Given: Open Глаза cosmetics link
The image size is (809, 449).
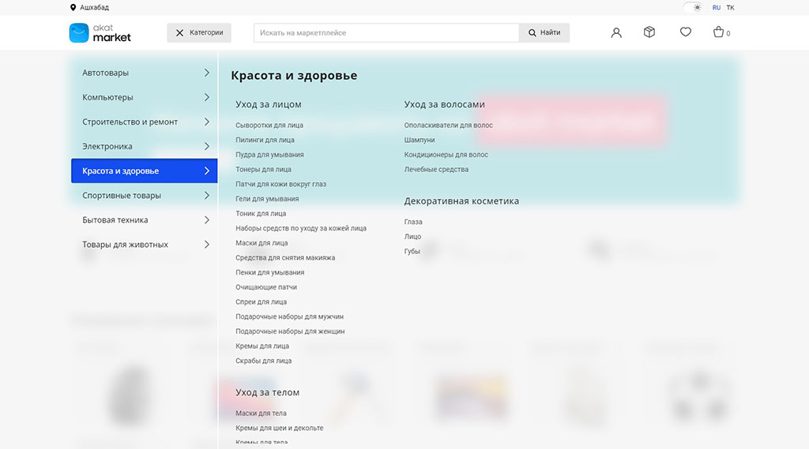Looking at the screenshot, I should tap(412, 222).
